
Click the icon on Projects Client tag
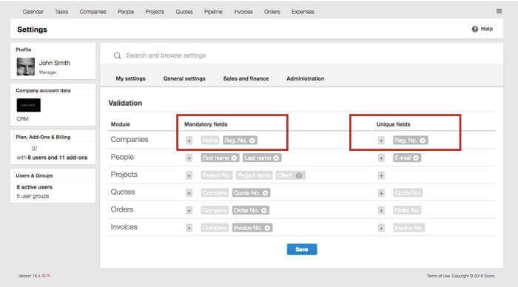coord(299,175)
